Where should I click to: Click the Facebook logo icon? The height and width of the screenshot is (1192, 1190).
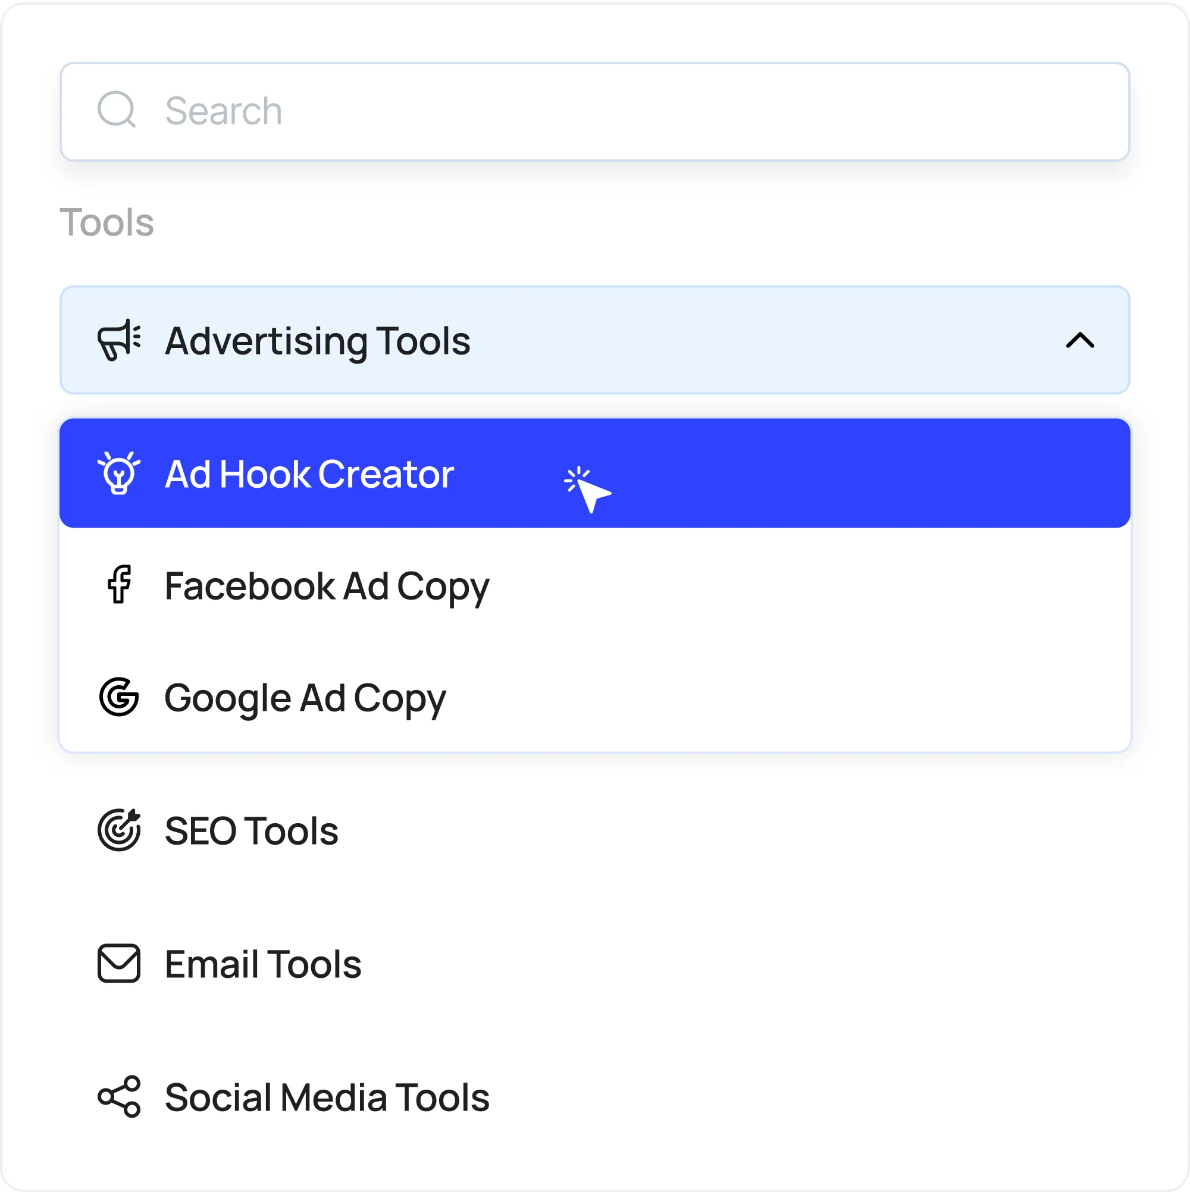119,584
